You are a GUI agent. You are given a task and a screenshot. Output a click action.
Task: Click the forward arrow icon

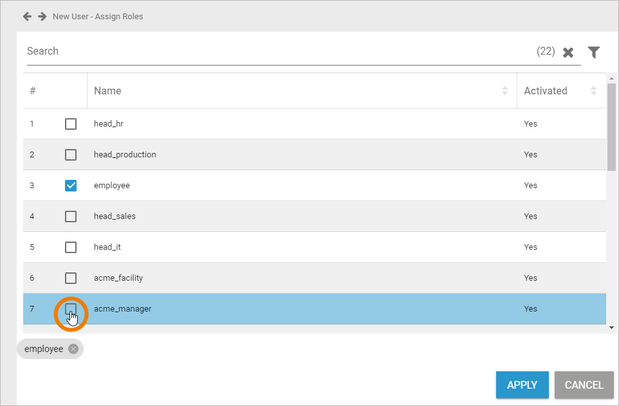pyautogui.click(x=42, y=16)
